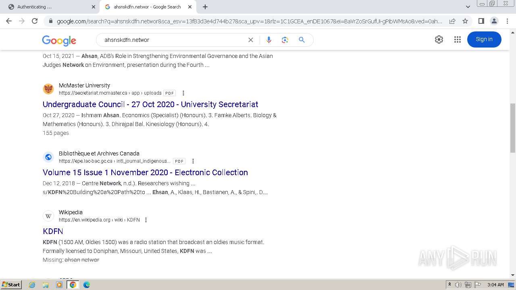Start voice search with microphone
This screenshot has width=516, height=290.
[x=269, y=40]
